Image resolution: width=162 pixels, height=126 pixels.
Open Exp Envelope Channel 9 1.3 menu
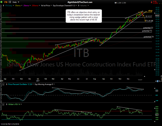[x=65, y=6]
